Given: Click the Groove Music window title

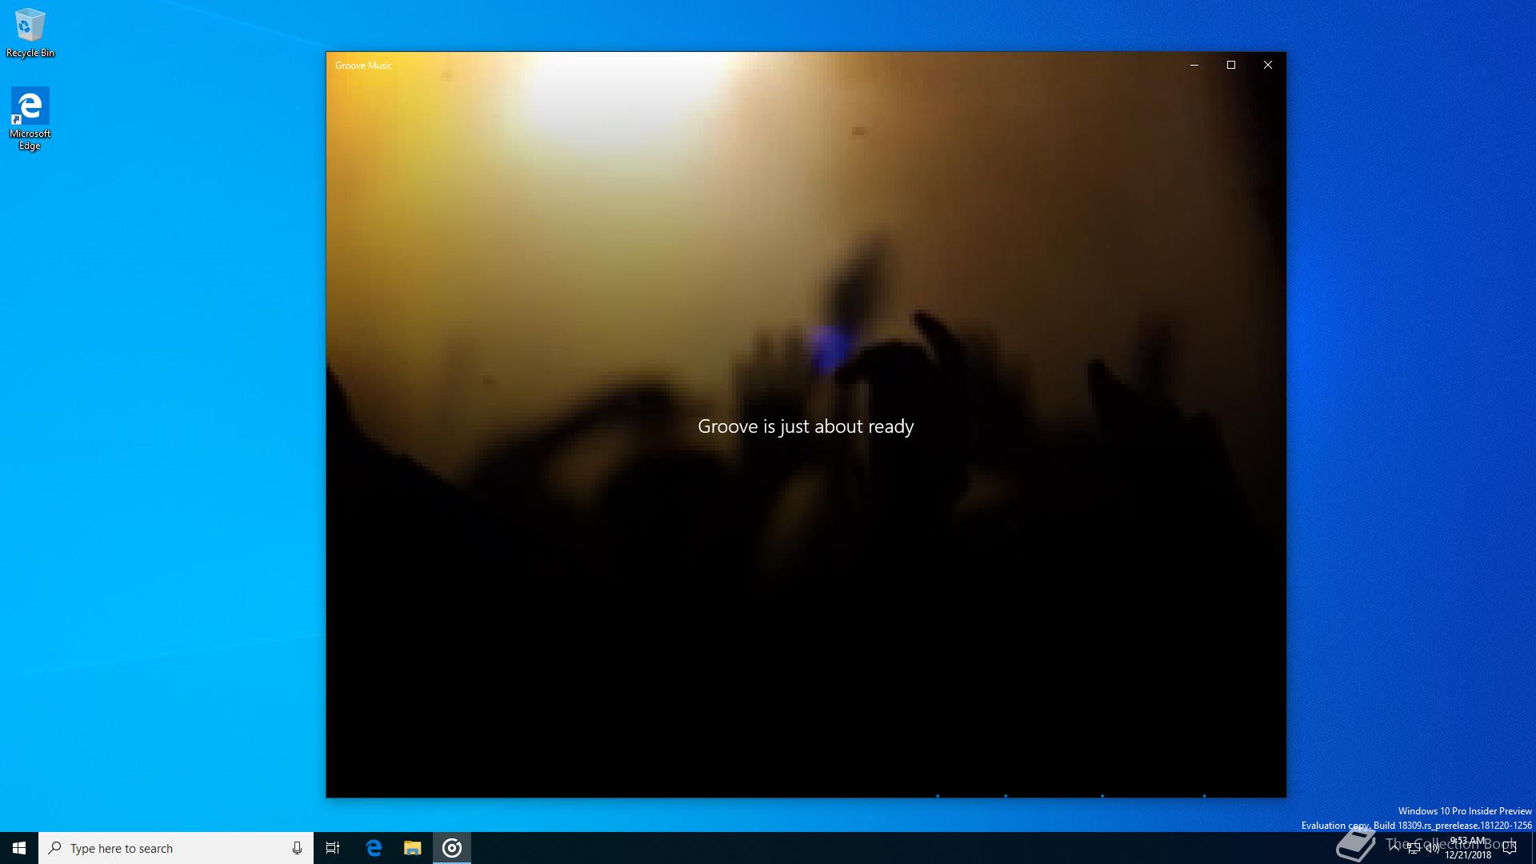Looking at the screenshot, I should click(363, 66).
